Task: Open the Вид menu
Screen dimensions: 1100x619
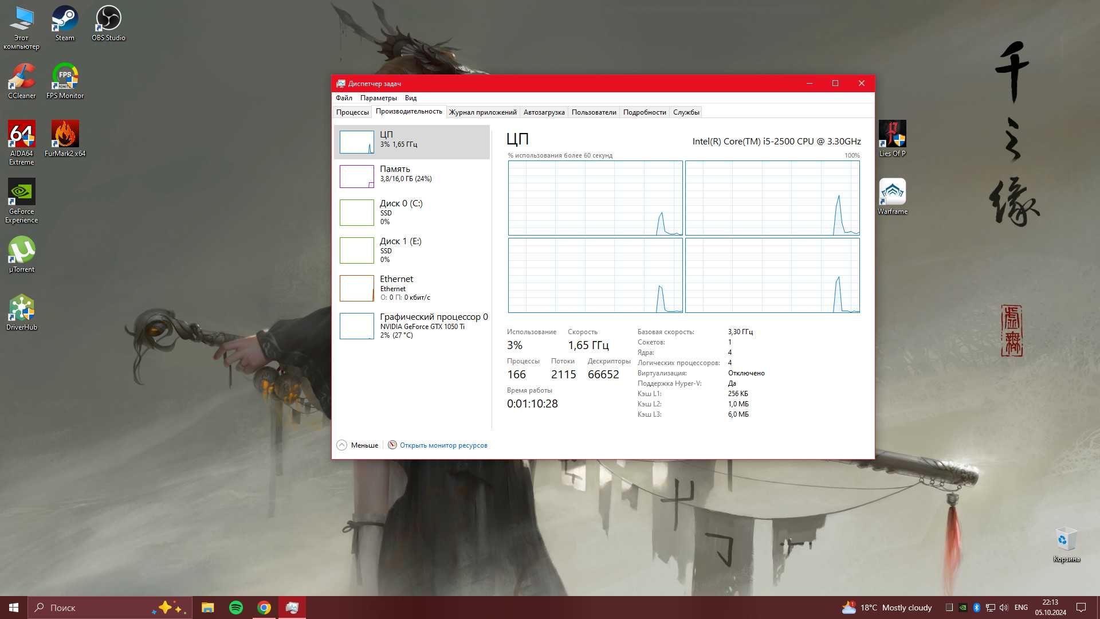Action: click(411, 98)
